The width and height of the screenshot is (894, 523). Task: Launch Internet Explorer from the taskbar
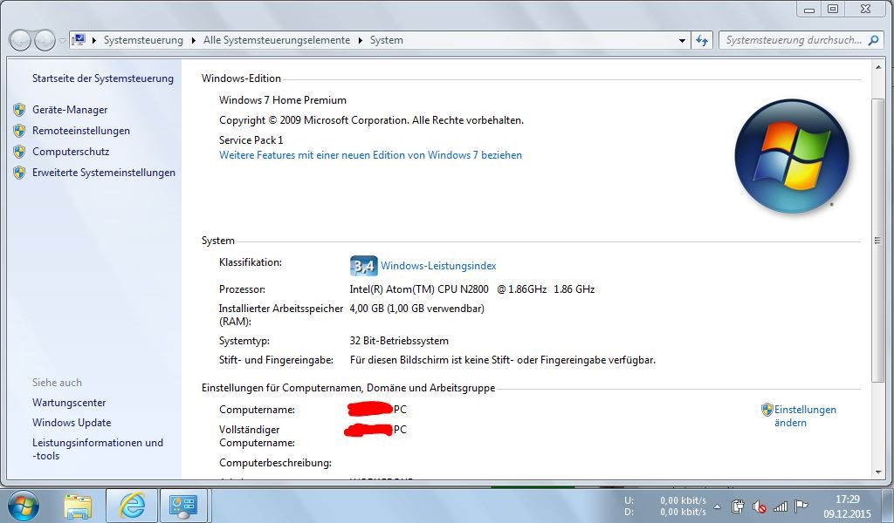(x=132, y=506)
